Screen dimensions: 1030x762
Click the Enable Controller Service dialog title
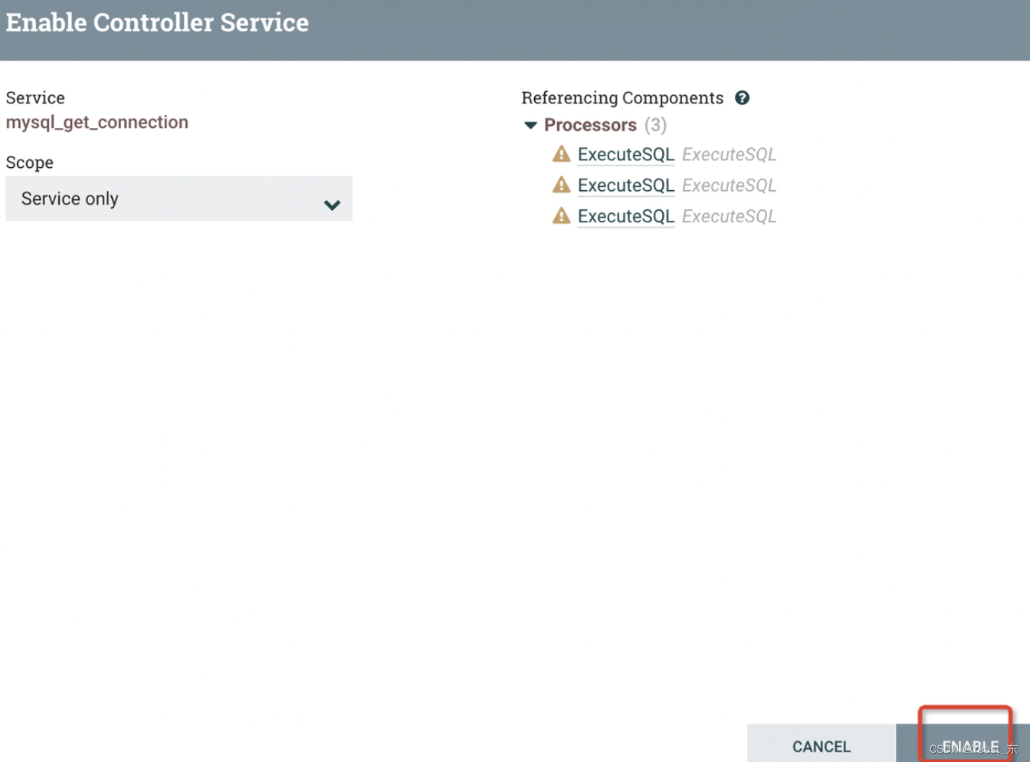(157, 23)
